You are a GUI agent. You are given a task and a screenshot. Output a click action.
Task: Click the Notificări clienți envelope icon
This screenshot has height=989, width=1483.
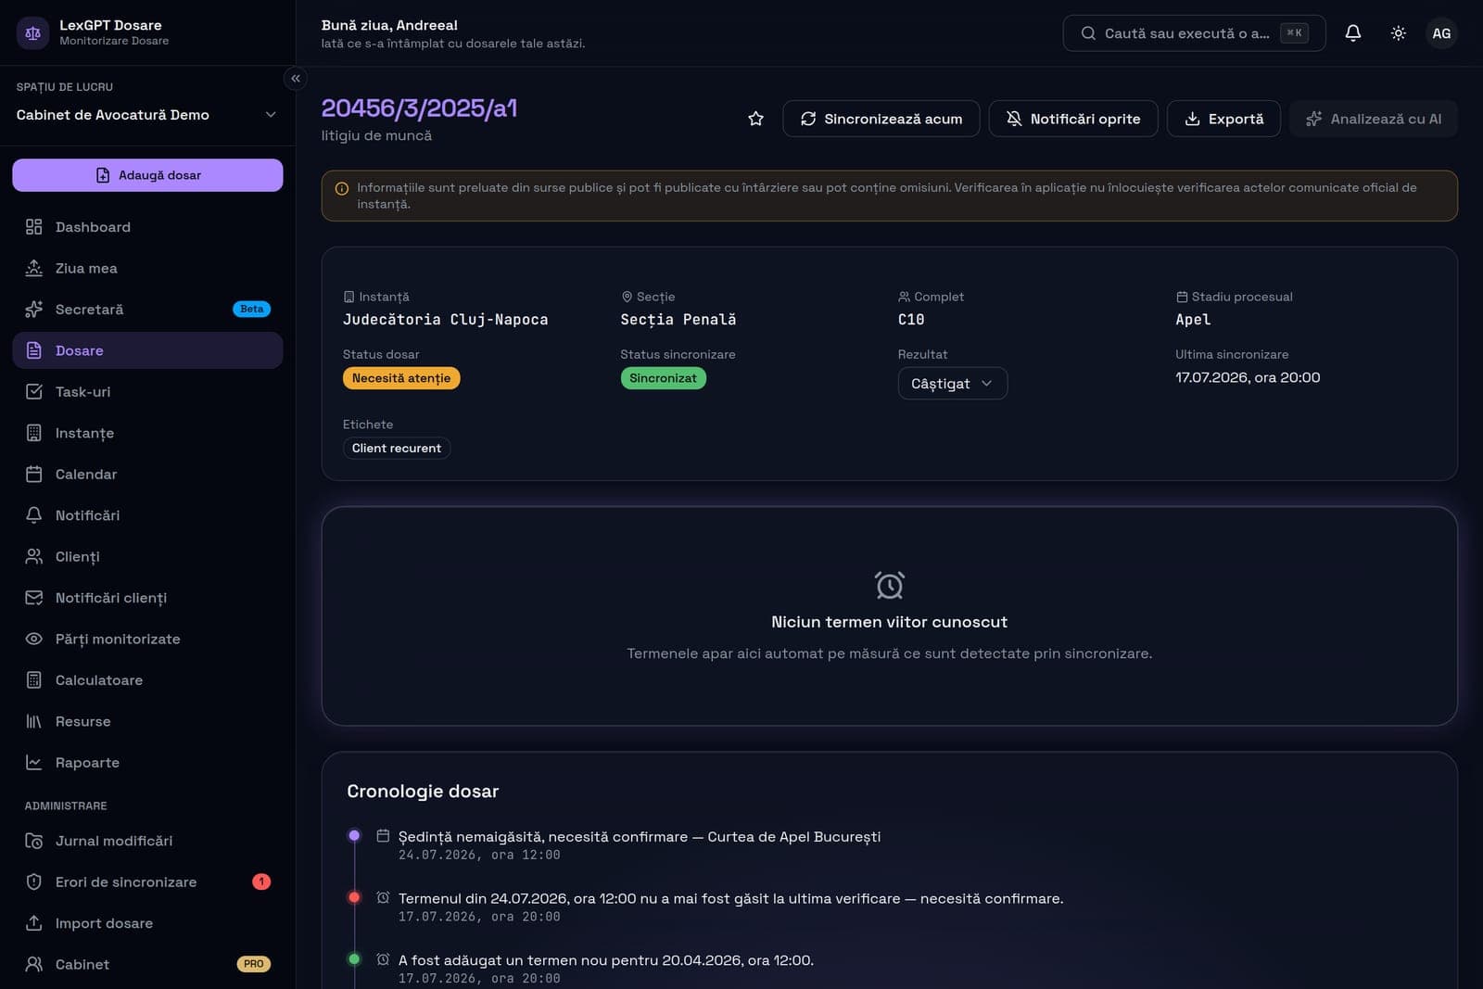(34, 598)
